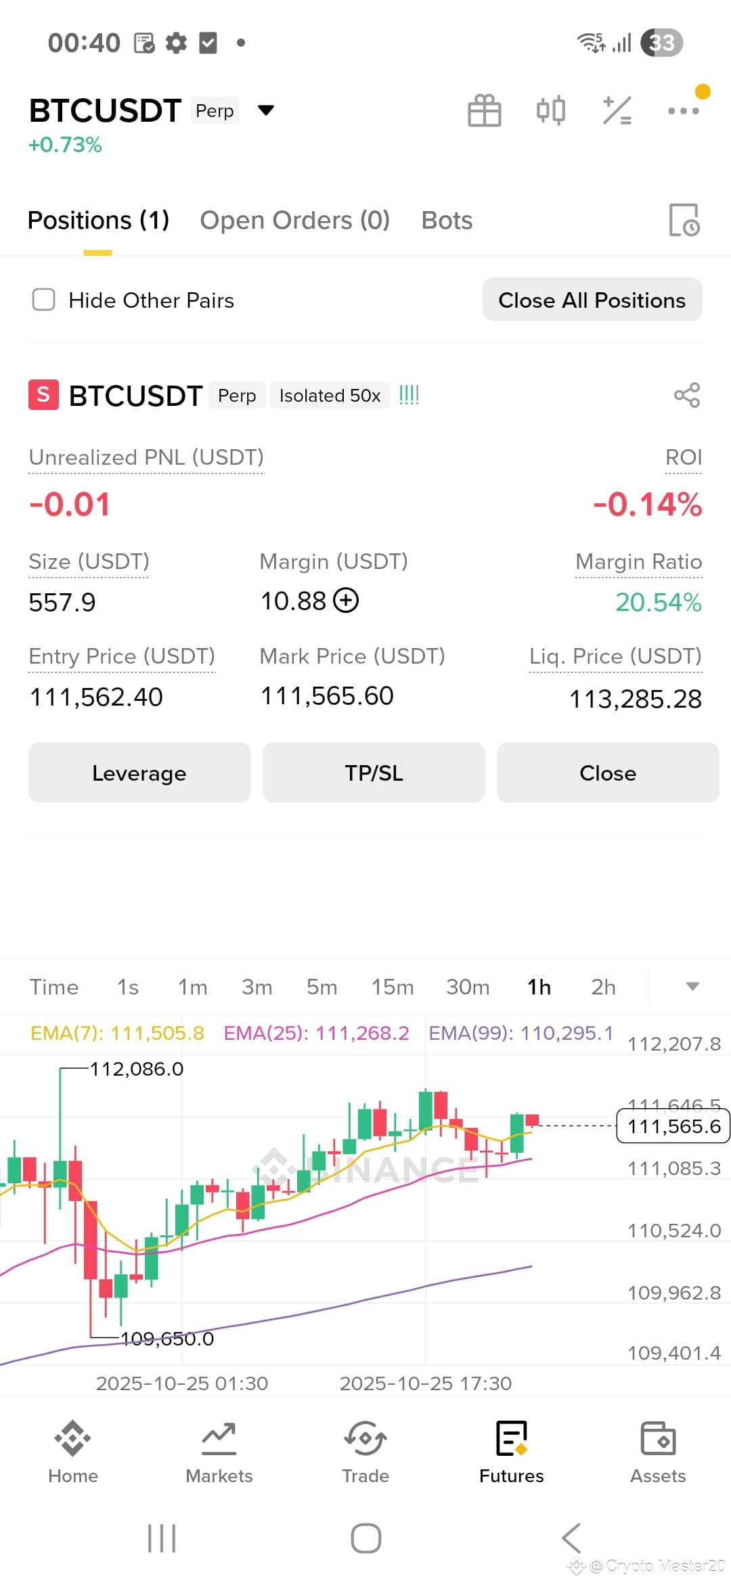The height and width of the screenshot is (1583, 731).
Task: Tap the settings gear in status bar
Action: pyautogui.click(x=176, y=43)
